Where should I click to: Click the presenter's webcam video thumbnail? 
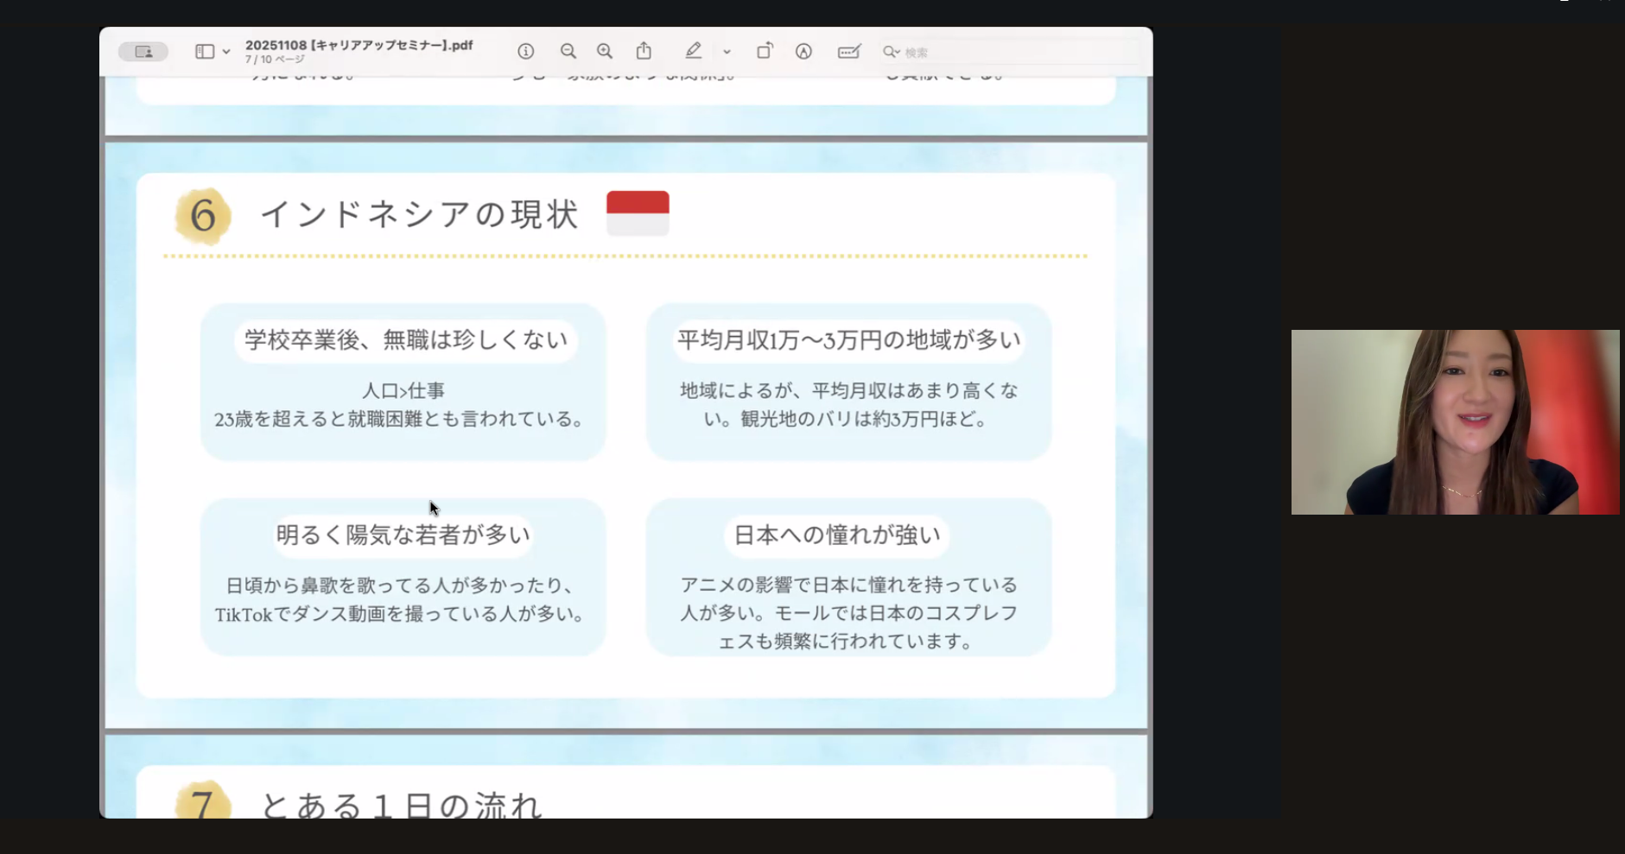1455,422
